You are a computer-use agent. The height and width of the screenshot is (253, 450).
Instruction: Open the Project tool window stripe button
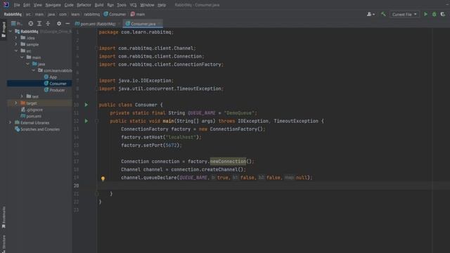(x=4, y=30)
